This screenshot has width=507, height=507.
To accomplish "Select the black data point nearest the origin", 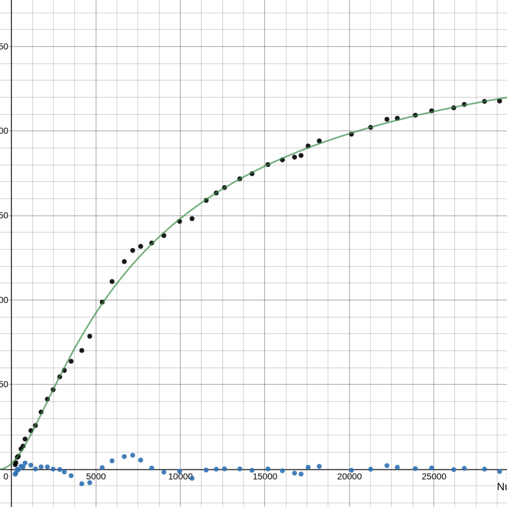I will pos(15,464).
